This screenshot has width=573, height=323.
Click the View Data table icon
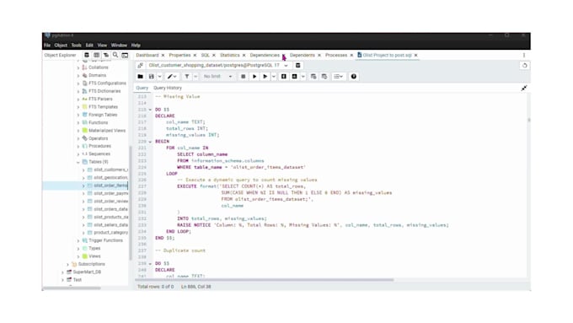(96, 55)
